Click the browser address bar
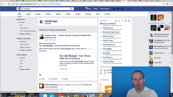The image size is (173, 97). click(x=87, y=4)
